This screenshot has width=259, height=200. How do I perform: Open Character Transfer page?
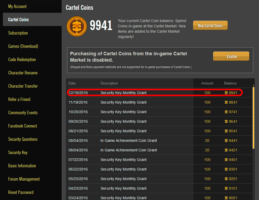click(23, 86)
